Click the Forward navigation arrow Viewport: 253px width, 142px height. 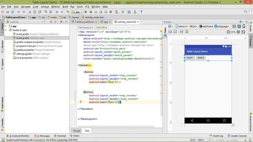coord(62,12)
